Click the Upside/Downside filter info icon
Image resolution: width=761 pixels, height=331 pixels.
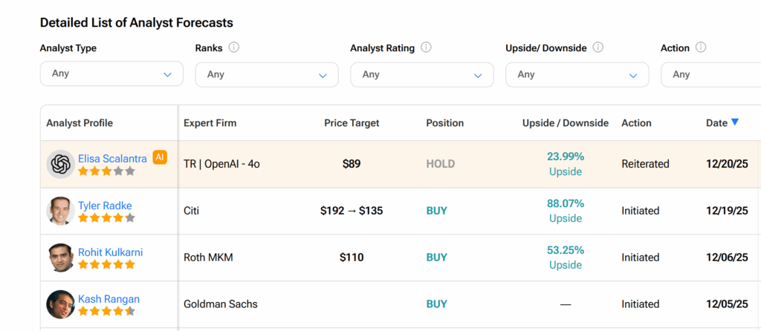coord(598,47)
